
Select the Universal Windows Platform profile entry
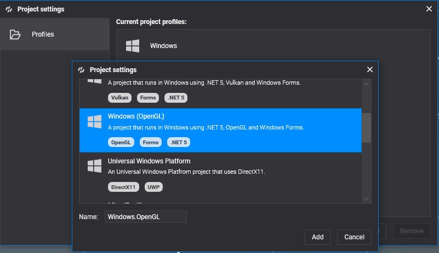[220, 174]
